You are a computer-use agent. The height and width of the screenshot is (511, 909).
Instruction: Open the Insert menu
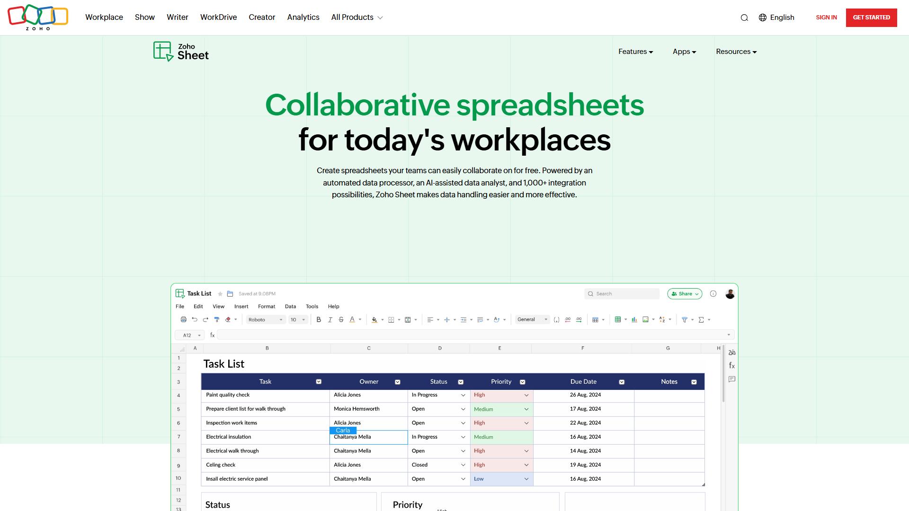241,307
